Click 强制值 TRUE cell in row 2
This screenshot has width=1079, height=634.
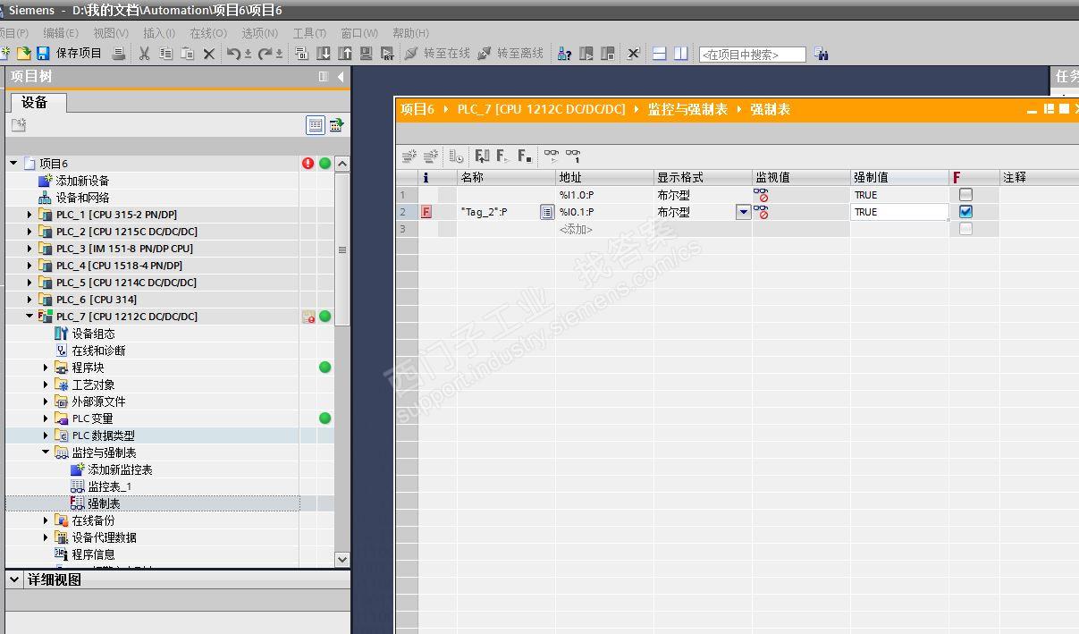[x=899, y=212]
